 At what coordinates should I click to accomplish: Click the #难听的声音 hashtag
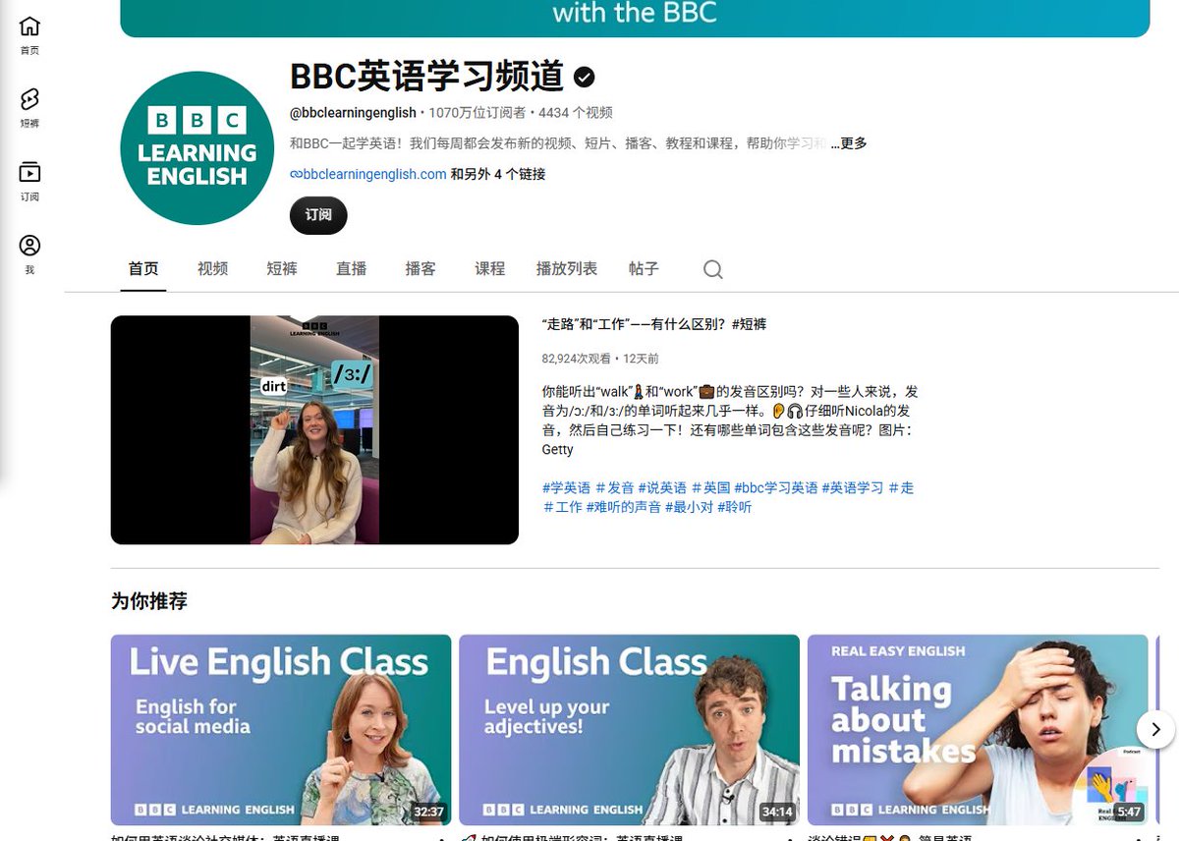pyautogui.click(x=624, y=507)
